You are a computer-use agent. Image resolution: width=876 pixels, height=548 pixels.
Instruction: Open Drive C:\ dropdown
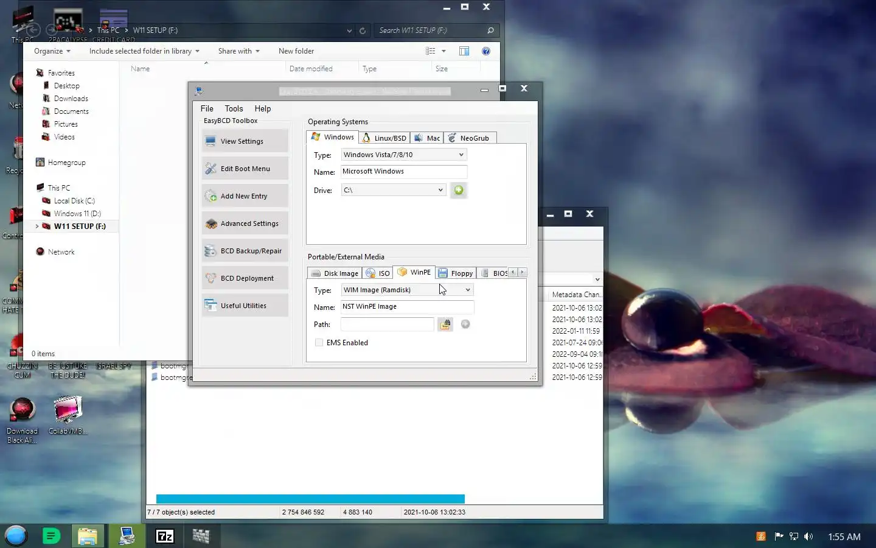394,190
